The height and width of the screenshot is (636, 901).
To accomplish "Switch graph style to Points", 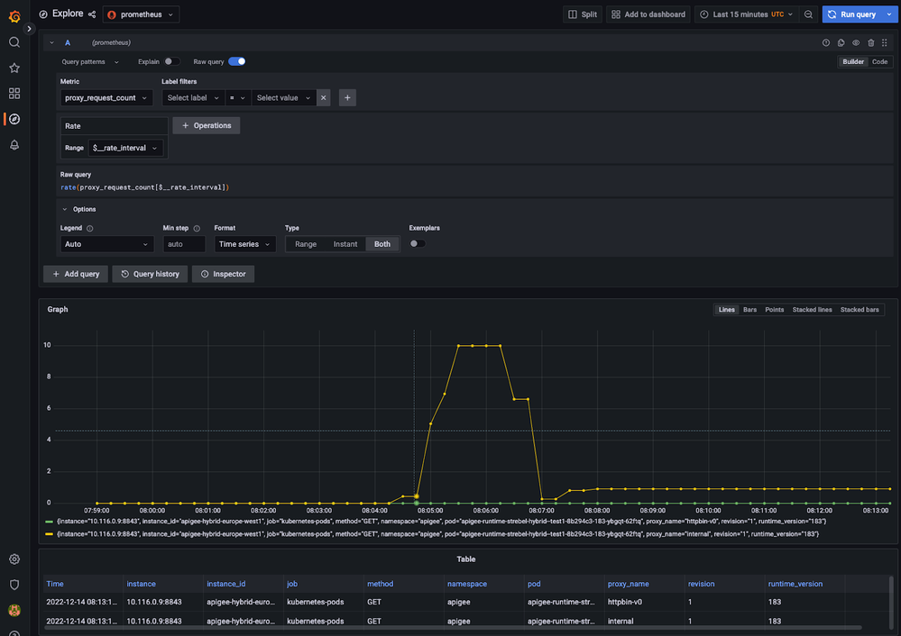I will [x=774, y=309].
